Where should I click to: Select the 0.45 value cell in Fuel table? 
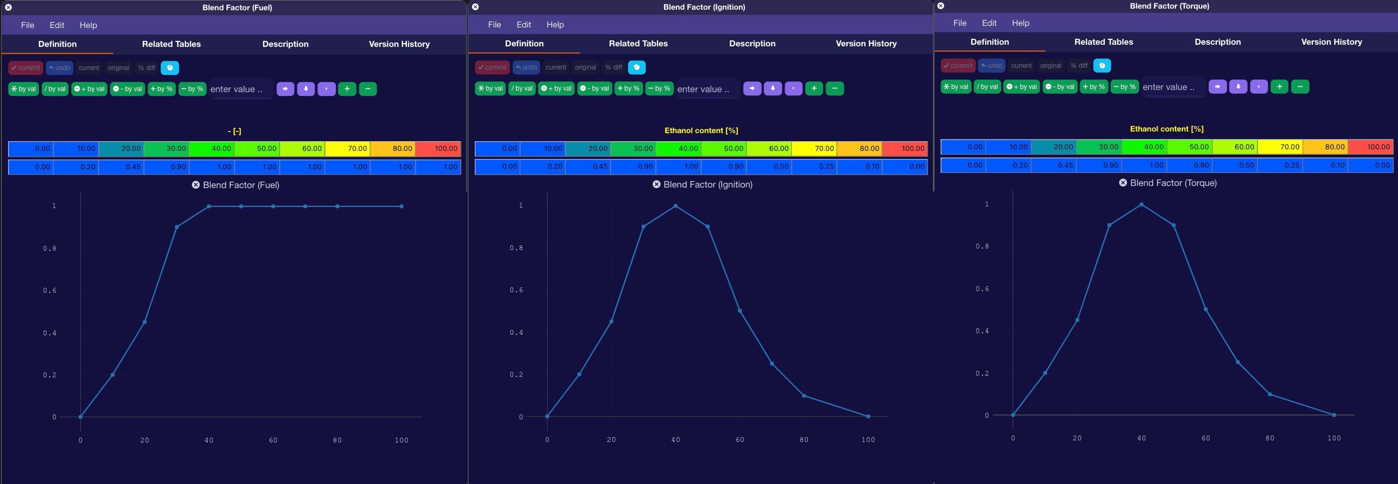tap(121, 167)
